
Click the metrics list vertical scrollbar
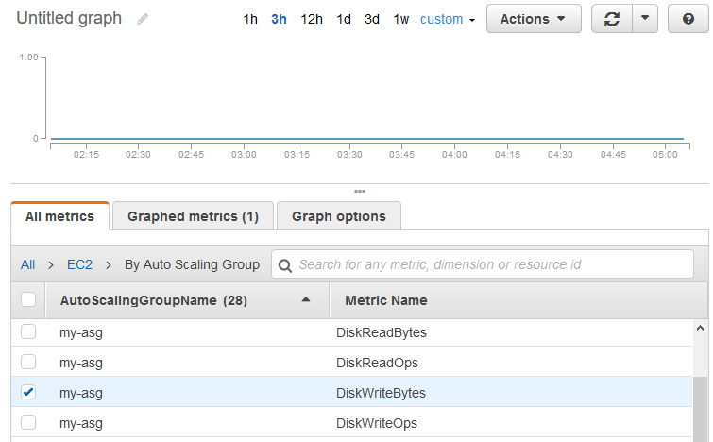[700, 397]
